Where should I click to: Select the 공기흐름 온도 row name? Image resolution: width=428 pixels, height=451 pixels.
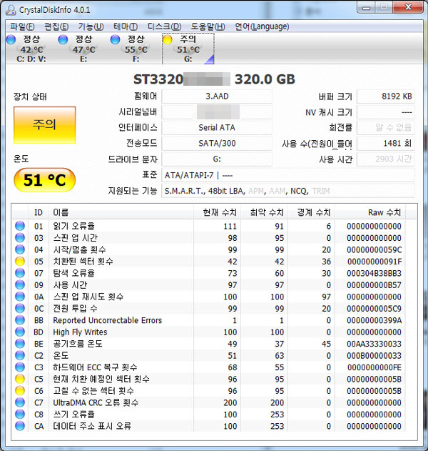click(78, 344)
